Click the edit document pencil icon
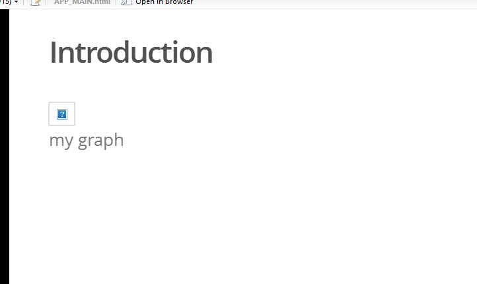Viewport: 477px width, 284px height. (36, 3)
